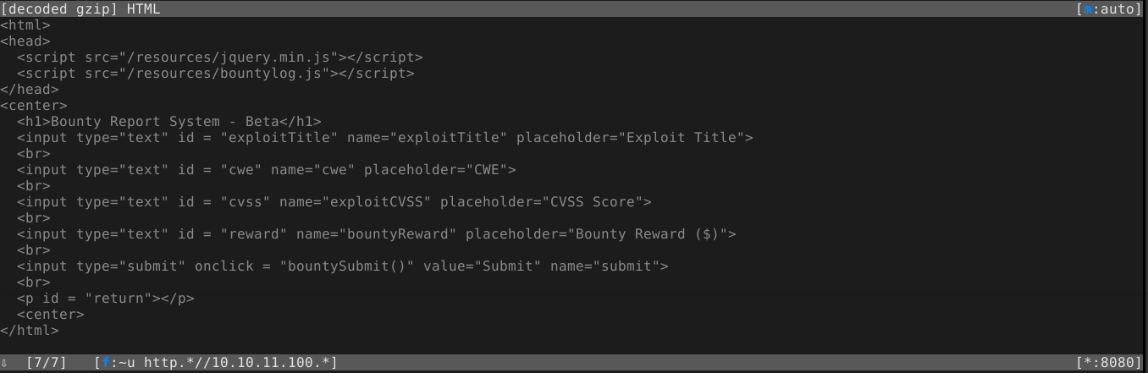Click the [*:8080] listen port indicator

(x=1108, y=363)
